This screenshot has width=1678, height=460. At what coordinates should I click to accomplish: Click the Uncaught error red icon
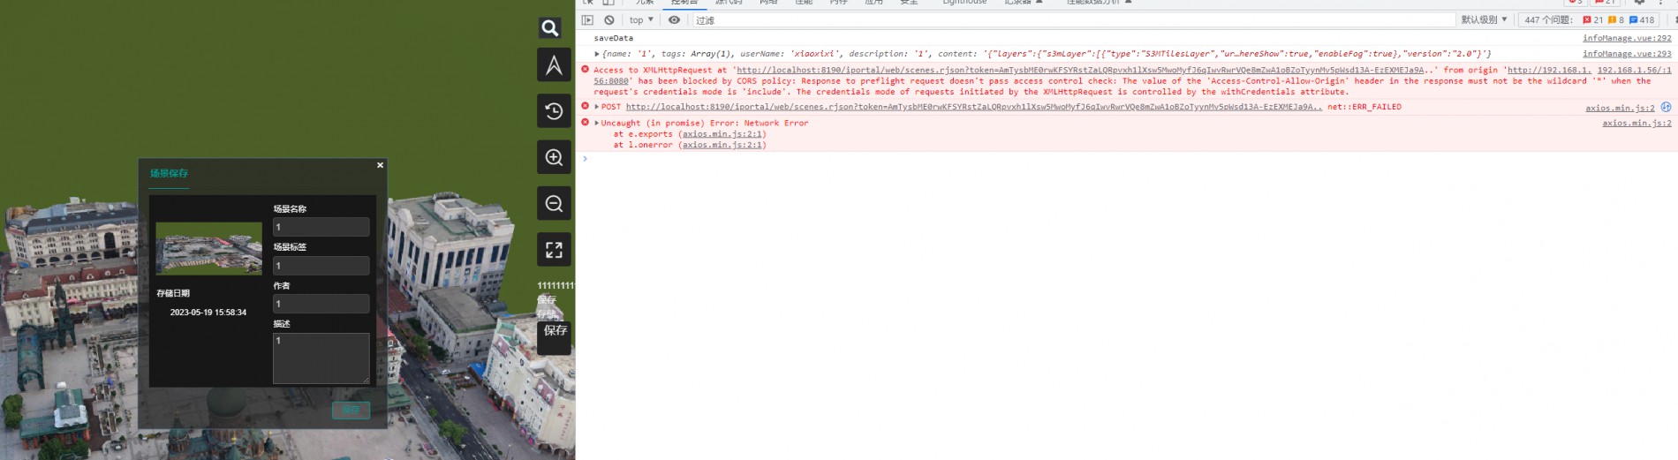pyautogui.click(x=585, y=122)
